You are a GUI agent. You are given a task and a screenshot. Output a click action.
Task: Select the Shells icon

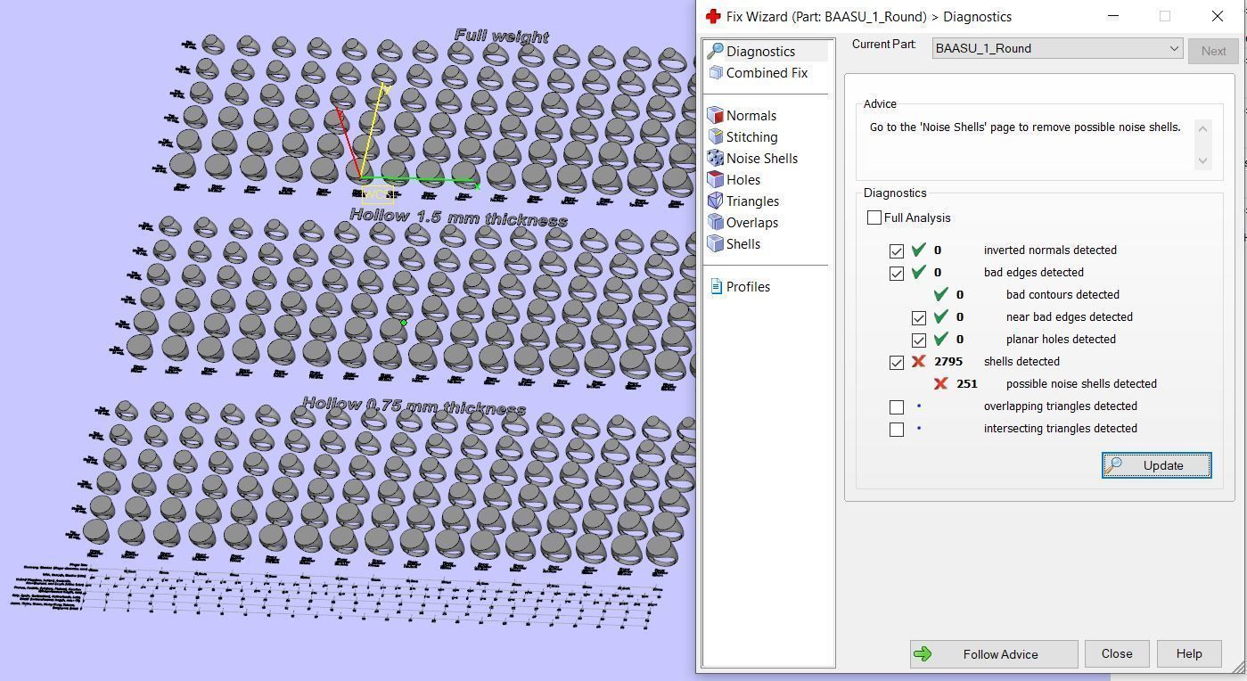click(x=715, y=244)
